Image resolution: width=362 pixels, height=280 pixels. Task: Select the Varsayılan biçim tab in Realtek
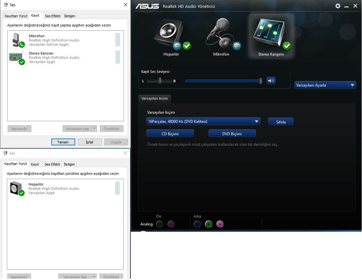click(154, 98)
